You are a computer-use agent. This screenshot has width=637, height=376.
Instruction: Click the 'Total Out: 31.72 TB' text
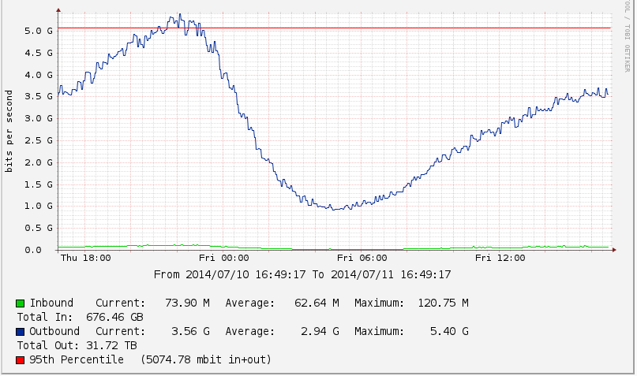(77, 345)
